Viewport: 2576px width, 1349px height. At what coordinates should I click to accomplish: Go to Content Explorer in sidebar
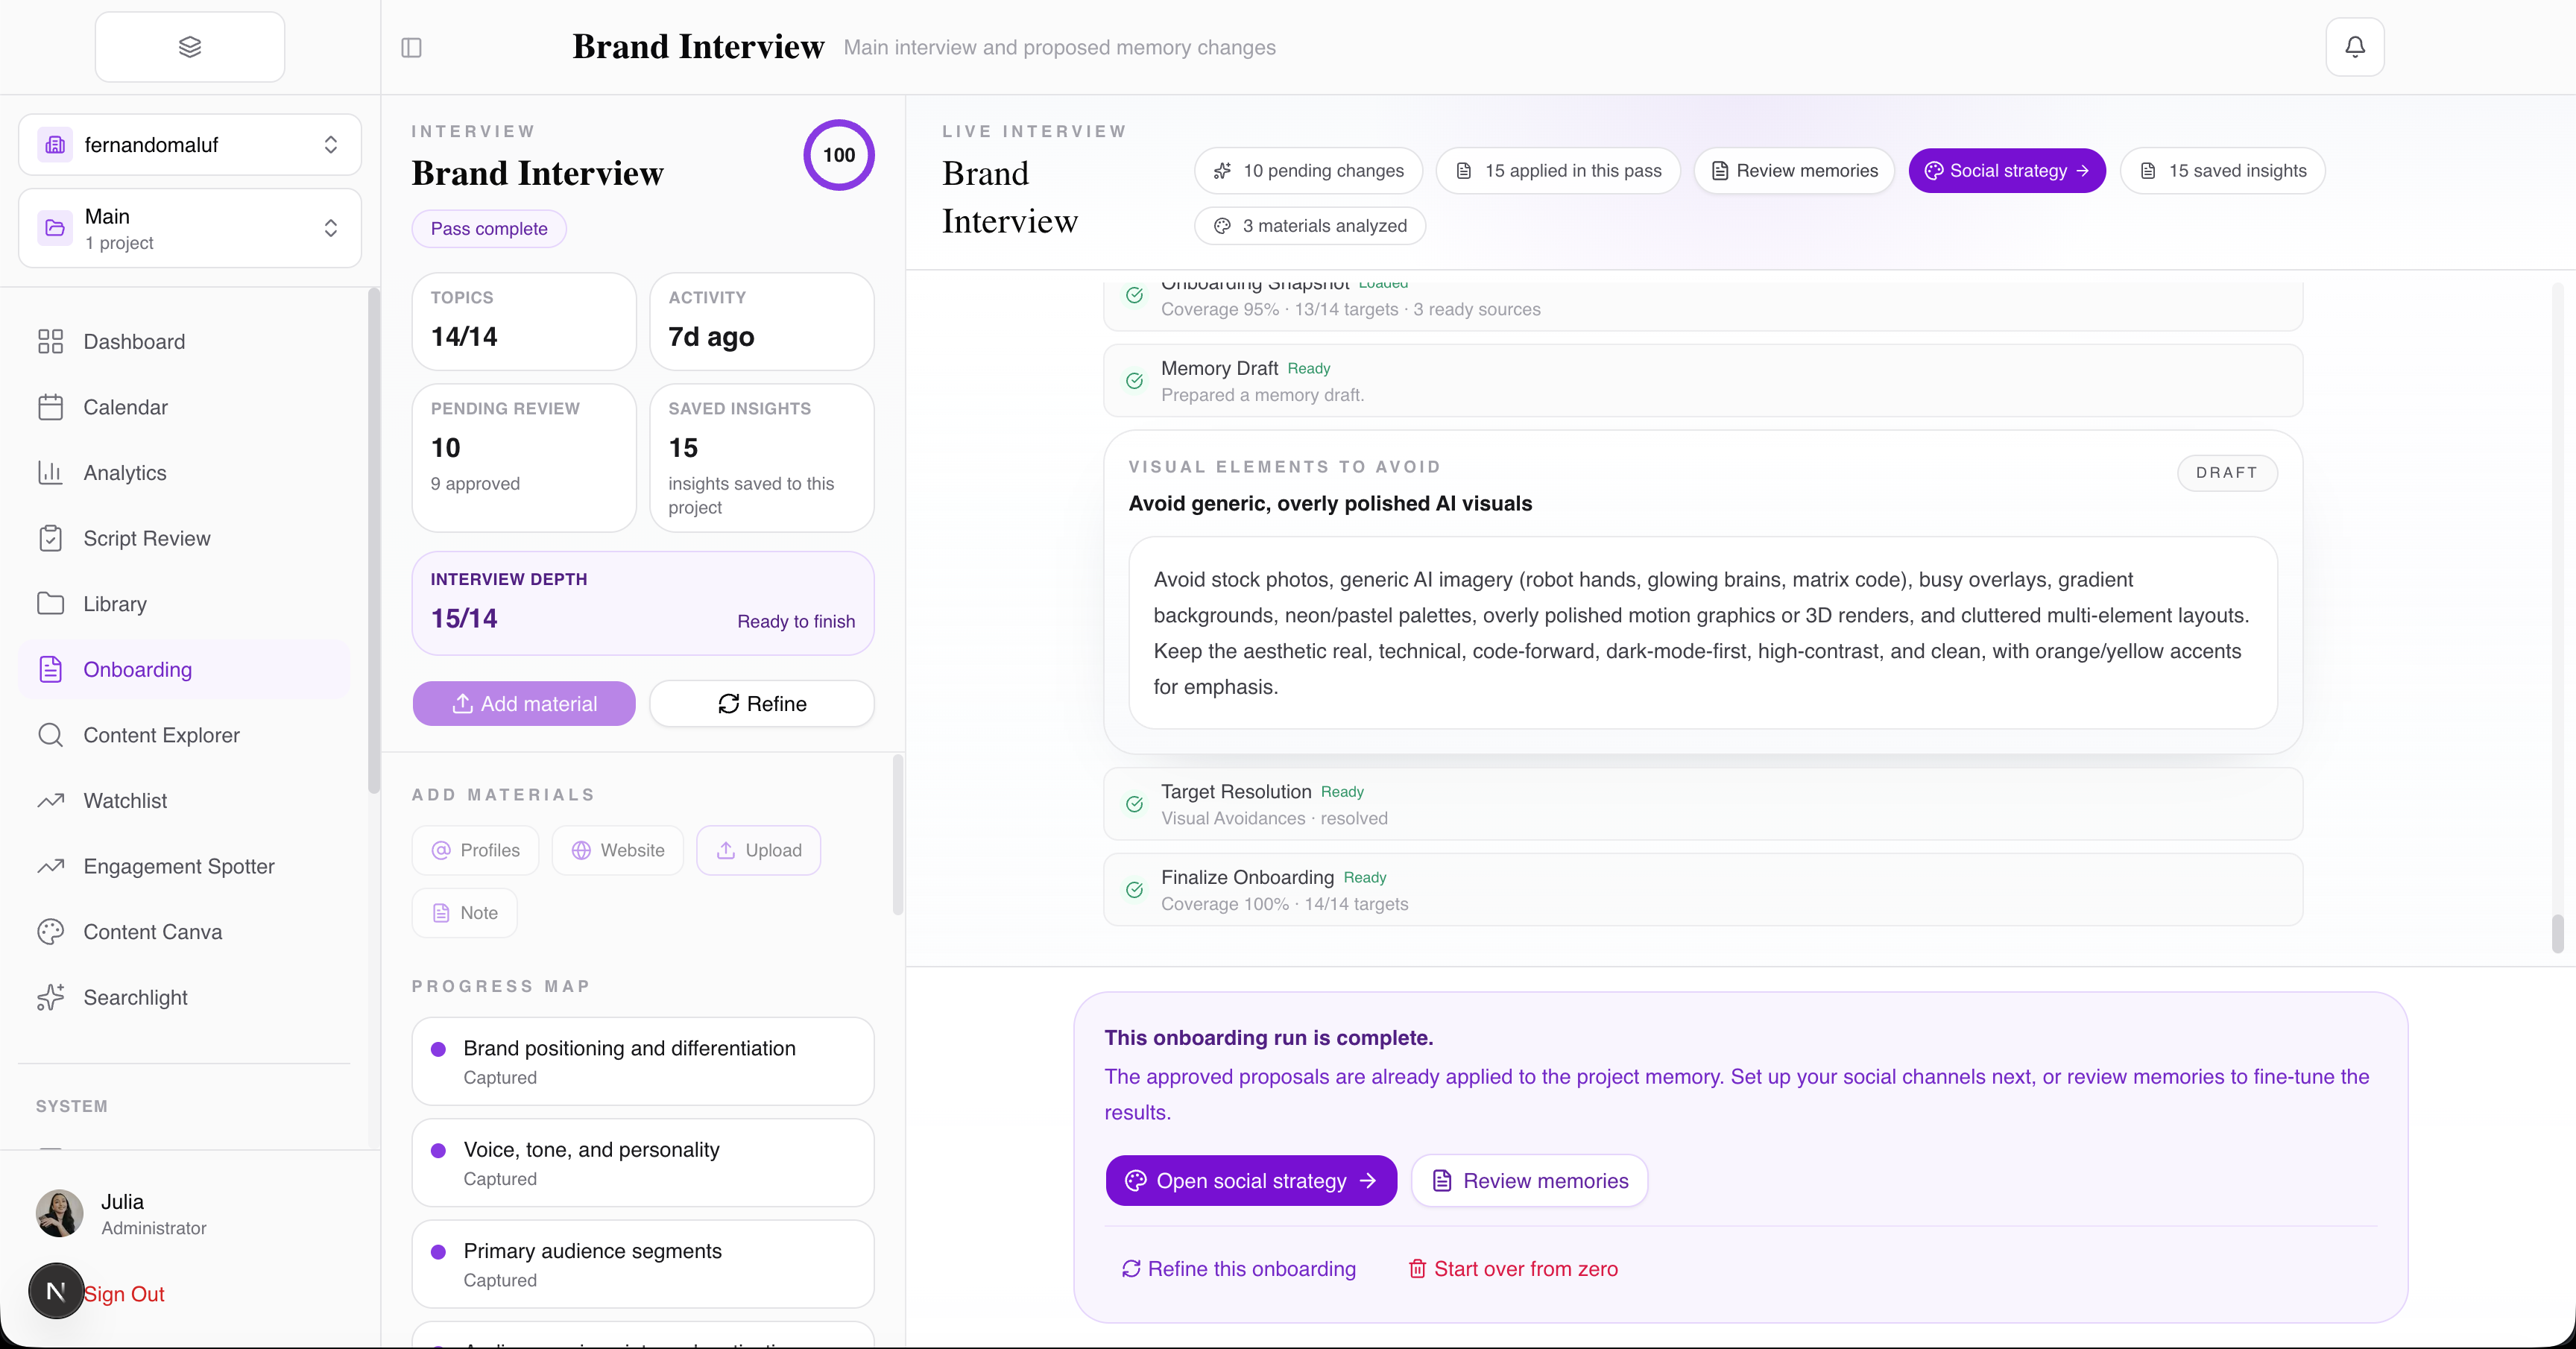click(x=161, y=735)
